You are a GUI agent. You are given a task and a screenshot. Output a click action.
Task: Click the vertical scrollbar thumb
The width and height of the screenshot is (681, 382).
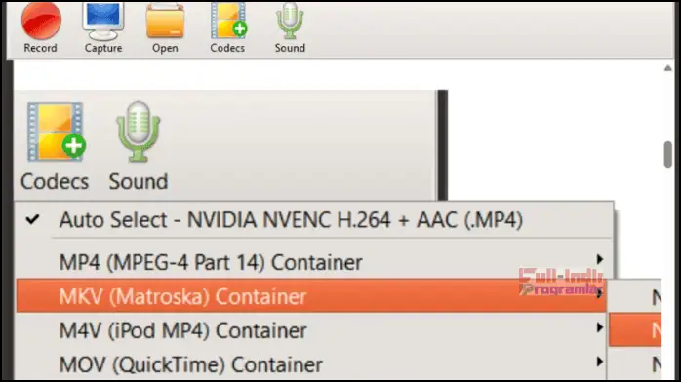(668, 154)
